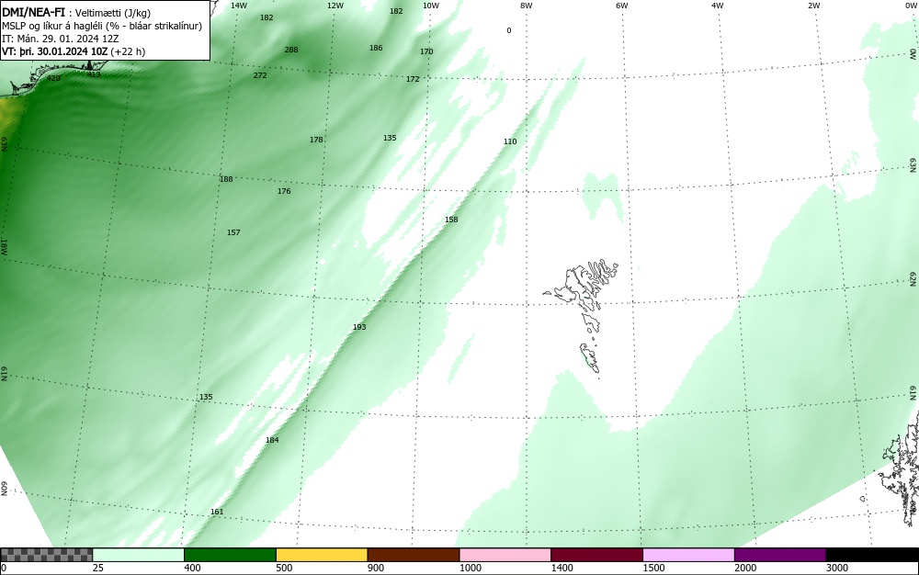Click the map value "193"
919x575 pixels.
359,327
